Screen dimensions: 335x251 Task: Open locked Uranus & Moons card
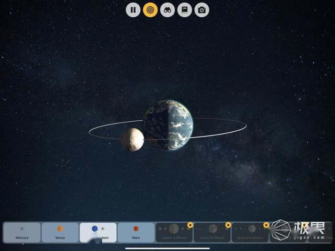[x=250, y=232]
